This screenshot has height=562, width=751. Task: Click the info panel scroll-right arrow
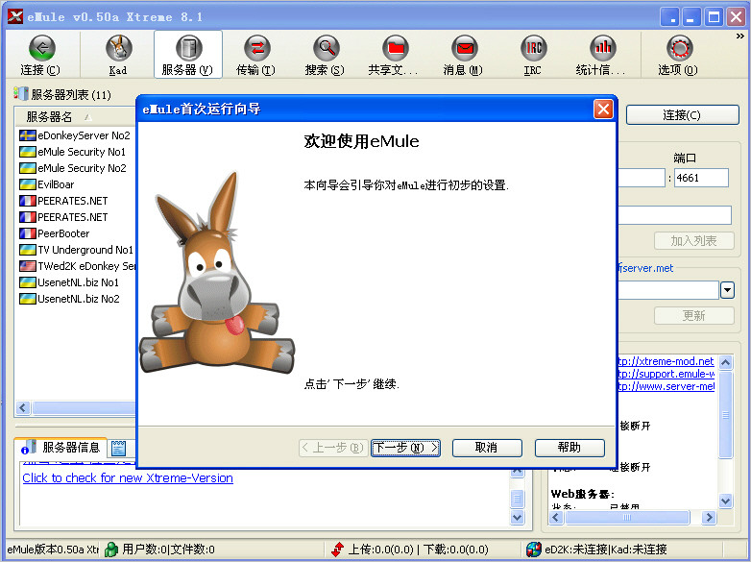tap(710, 518)
